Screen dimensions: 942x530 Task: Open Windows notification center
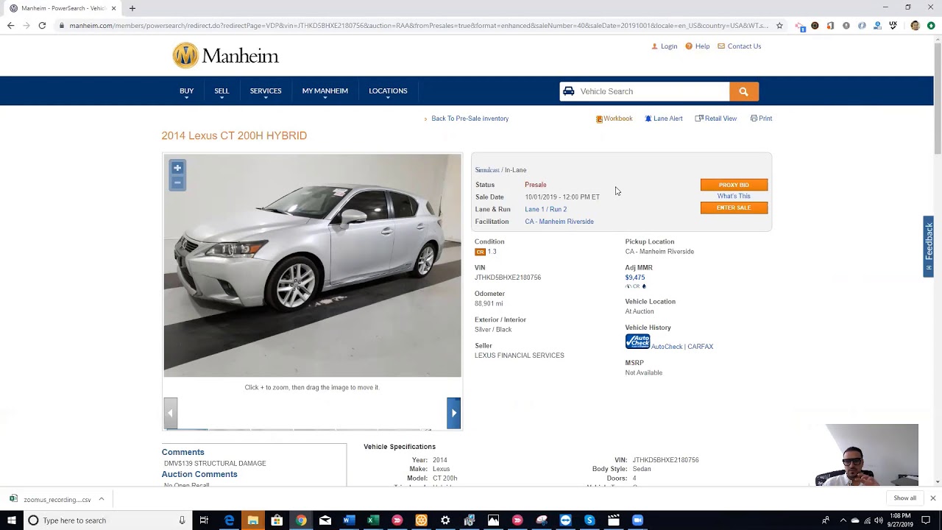coord(926,520)
